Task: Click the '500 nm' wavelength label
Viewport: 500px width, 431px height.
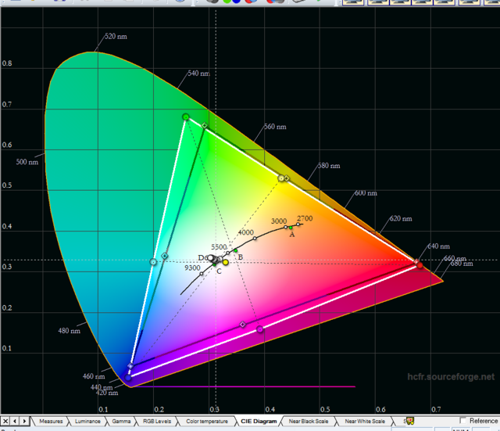Action: tap(27, 162)
